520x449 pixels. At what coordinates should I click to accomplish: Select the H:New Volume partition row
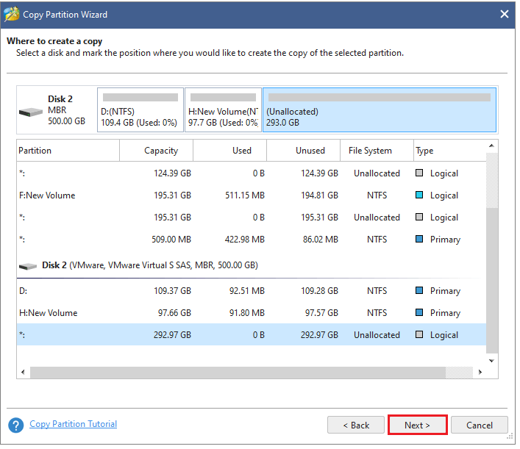tap(252, 313)
